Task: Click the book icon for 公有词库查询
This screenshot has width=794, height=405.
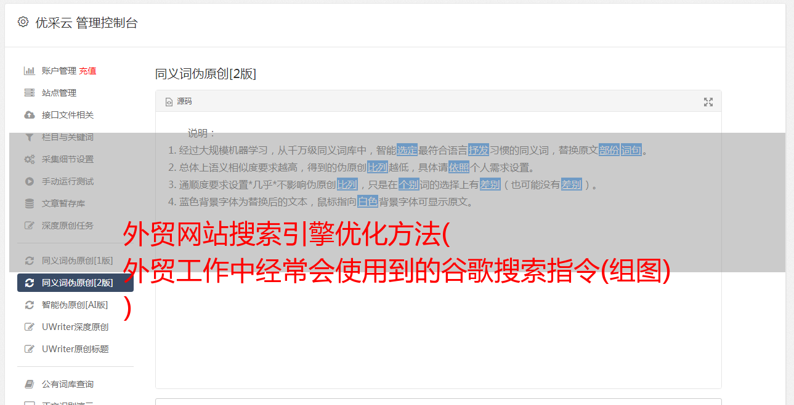Action: [x=29, y=384]
